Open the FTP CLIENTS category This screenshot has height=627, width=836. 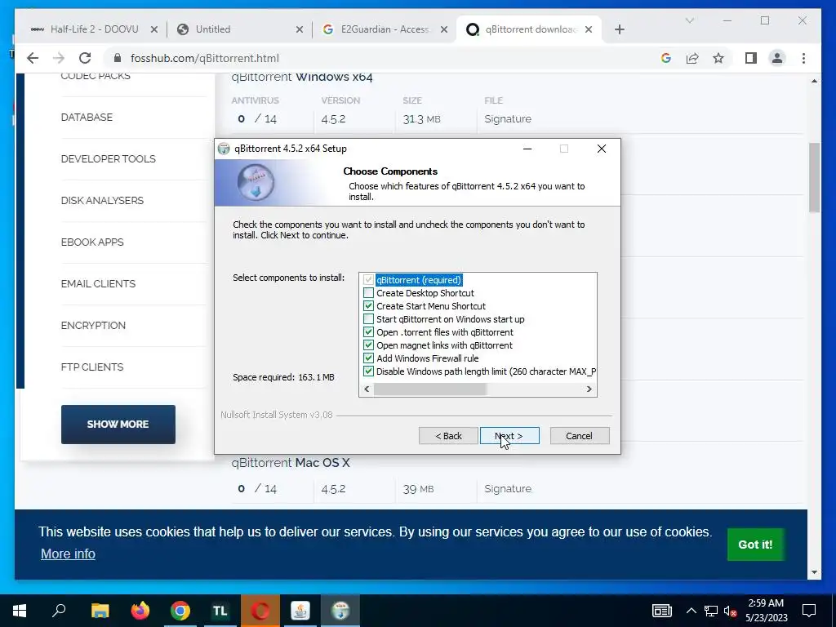(92, 367)
